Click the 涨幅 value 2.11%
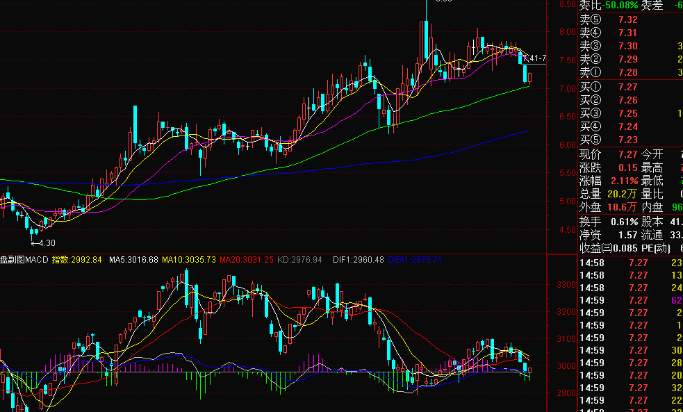 coord(625,181)
